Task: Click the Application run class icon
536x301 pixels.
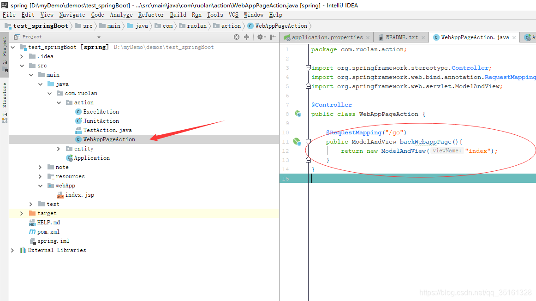Action: point(69,158)
